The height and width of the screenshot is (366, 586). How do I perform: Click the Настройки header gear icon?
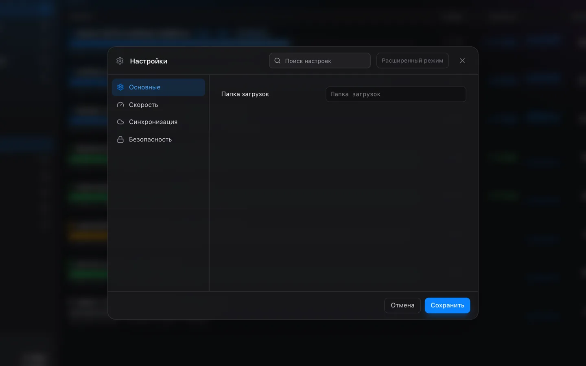120,61
